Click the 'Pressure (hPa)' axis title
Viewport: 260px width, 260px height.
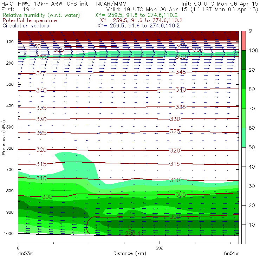click(x=4, y=138)
